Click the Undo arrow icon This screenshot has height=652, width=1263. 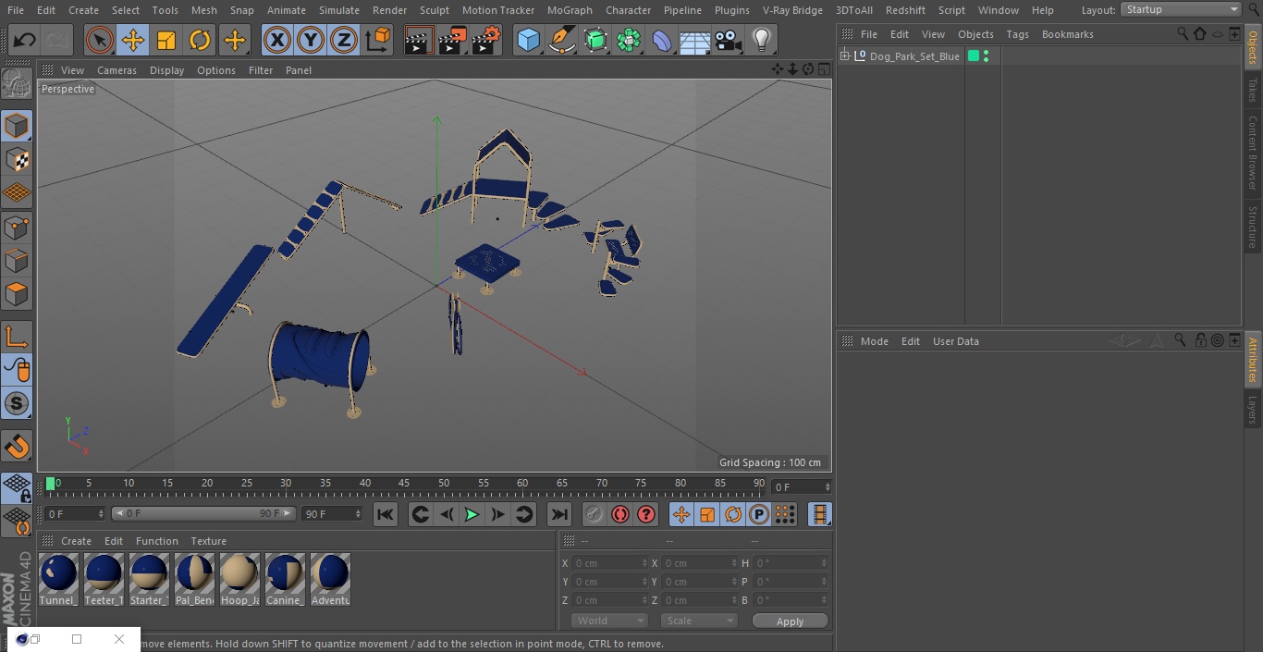25,40
